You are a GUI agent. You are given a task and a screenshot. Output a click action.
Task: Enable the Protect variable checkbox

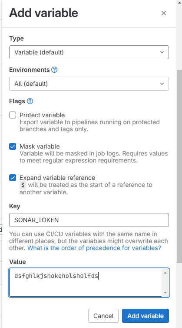point(13,115)
